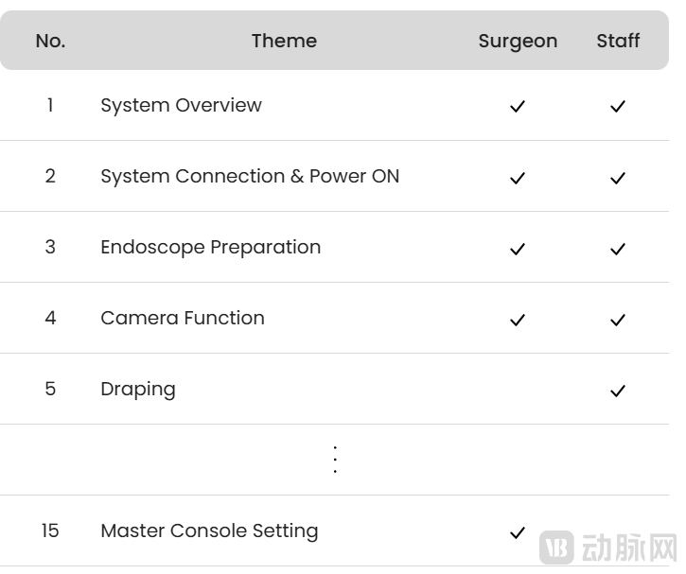This screenshot has height=574, width=686.
Task: Expand hidden rows via vertical ellipsis
Action: coord(335,460)
